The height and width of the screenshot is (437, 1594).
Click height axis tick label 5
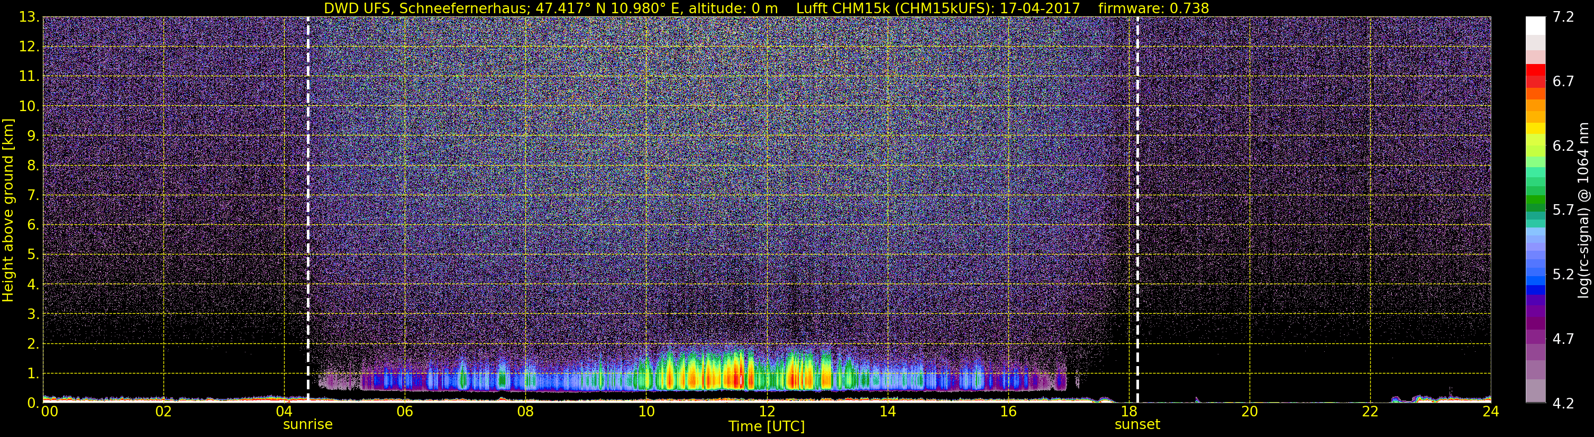click(x=33, y=255)
